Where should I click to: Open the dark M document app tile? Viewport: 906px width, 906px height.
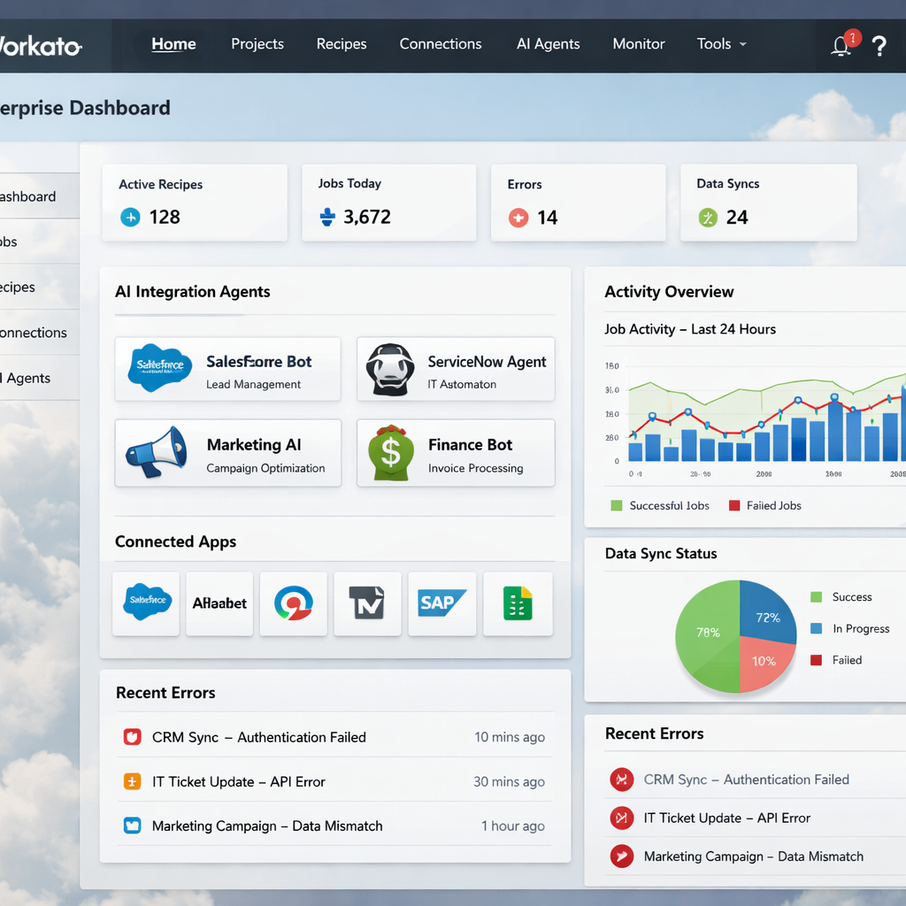click(367, 603)
